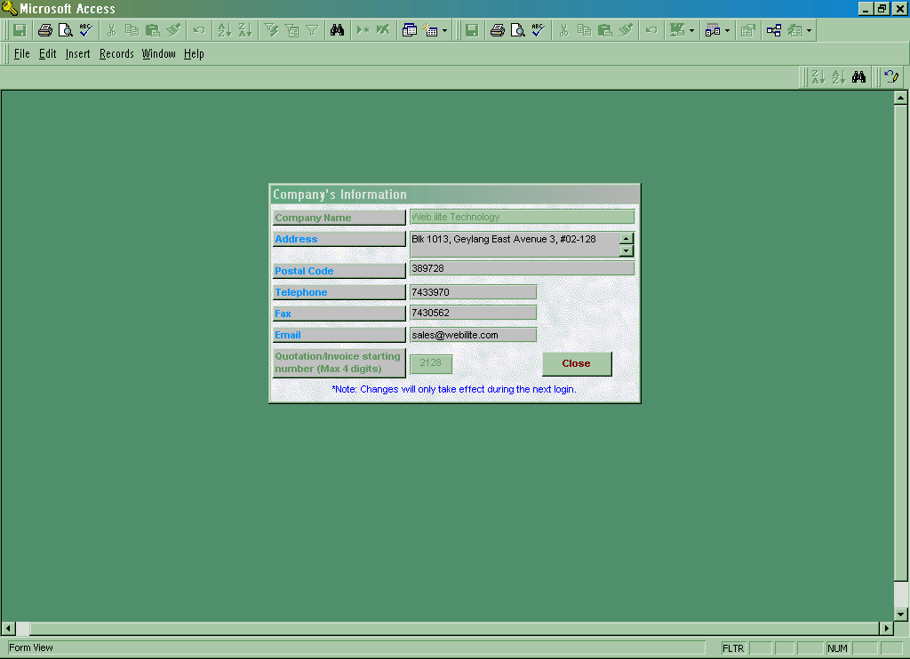
Task: Select the Telephone number field
Action: [x=473, y=292]
